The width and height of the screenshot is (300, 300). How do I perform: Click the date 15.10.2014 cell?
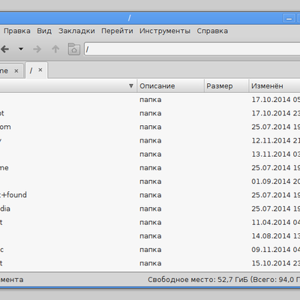pos(275,263)
